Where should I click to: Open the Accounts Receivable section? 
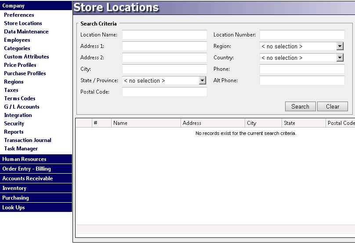(x=28, y=178)
